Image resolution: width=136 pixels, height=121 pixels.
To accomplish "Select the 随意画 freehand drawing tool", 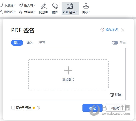I will click(x=44, y=9).
